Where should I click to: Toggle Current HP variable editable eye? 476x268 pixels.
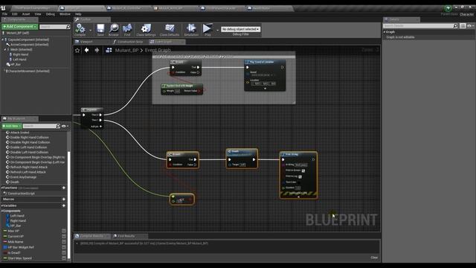point(64,237)
